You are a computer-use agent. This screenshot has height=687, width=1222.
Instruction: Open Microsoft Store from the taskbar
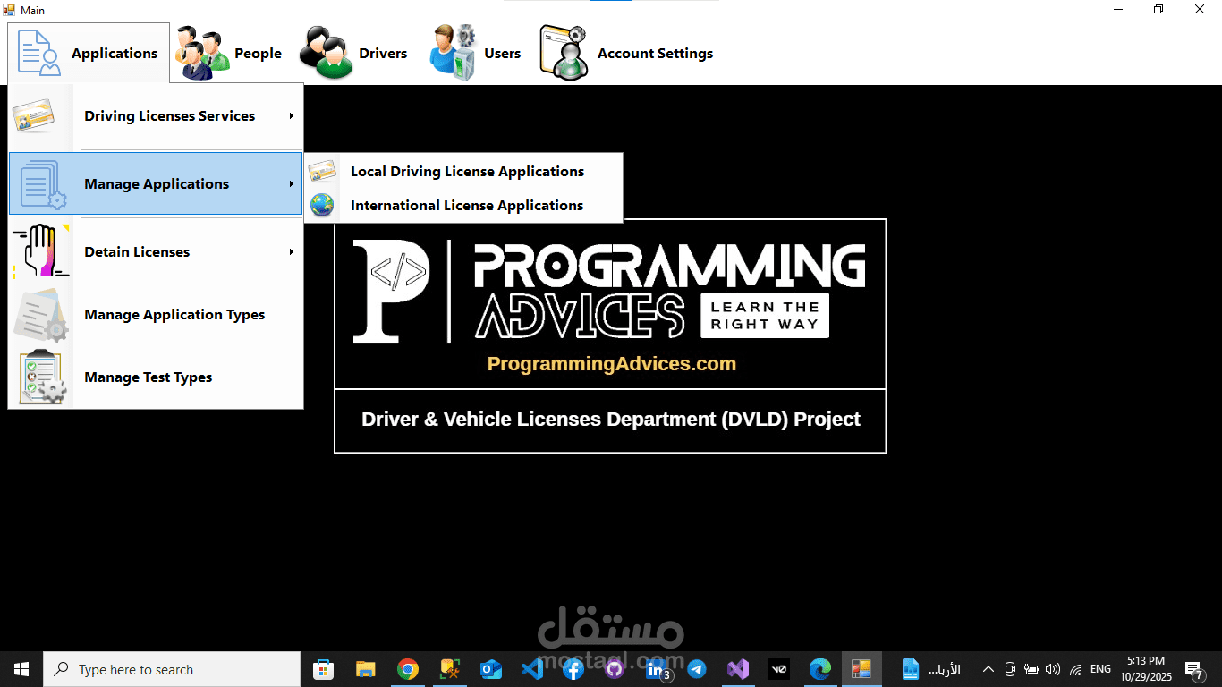(x=323, y=669)
